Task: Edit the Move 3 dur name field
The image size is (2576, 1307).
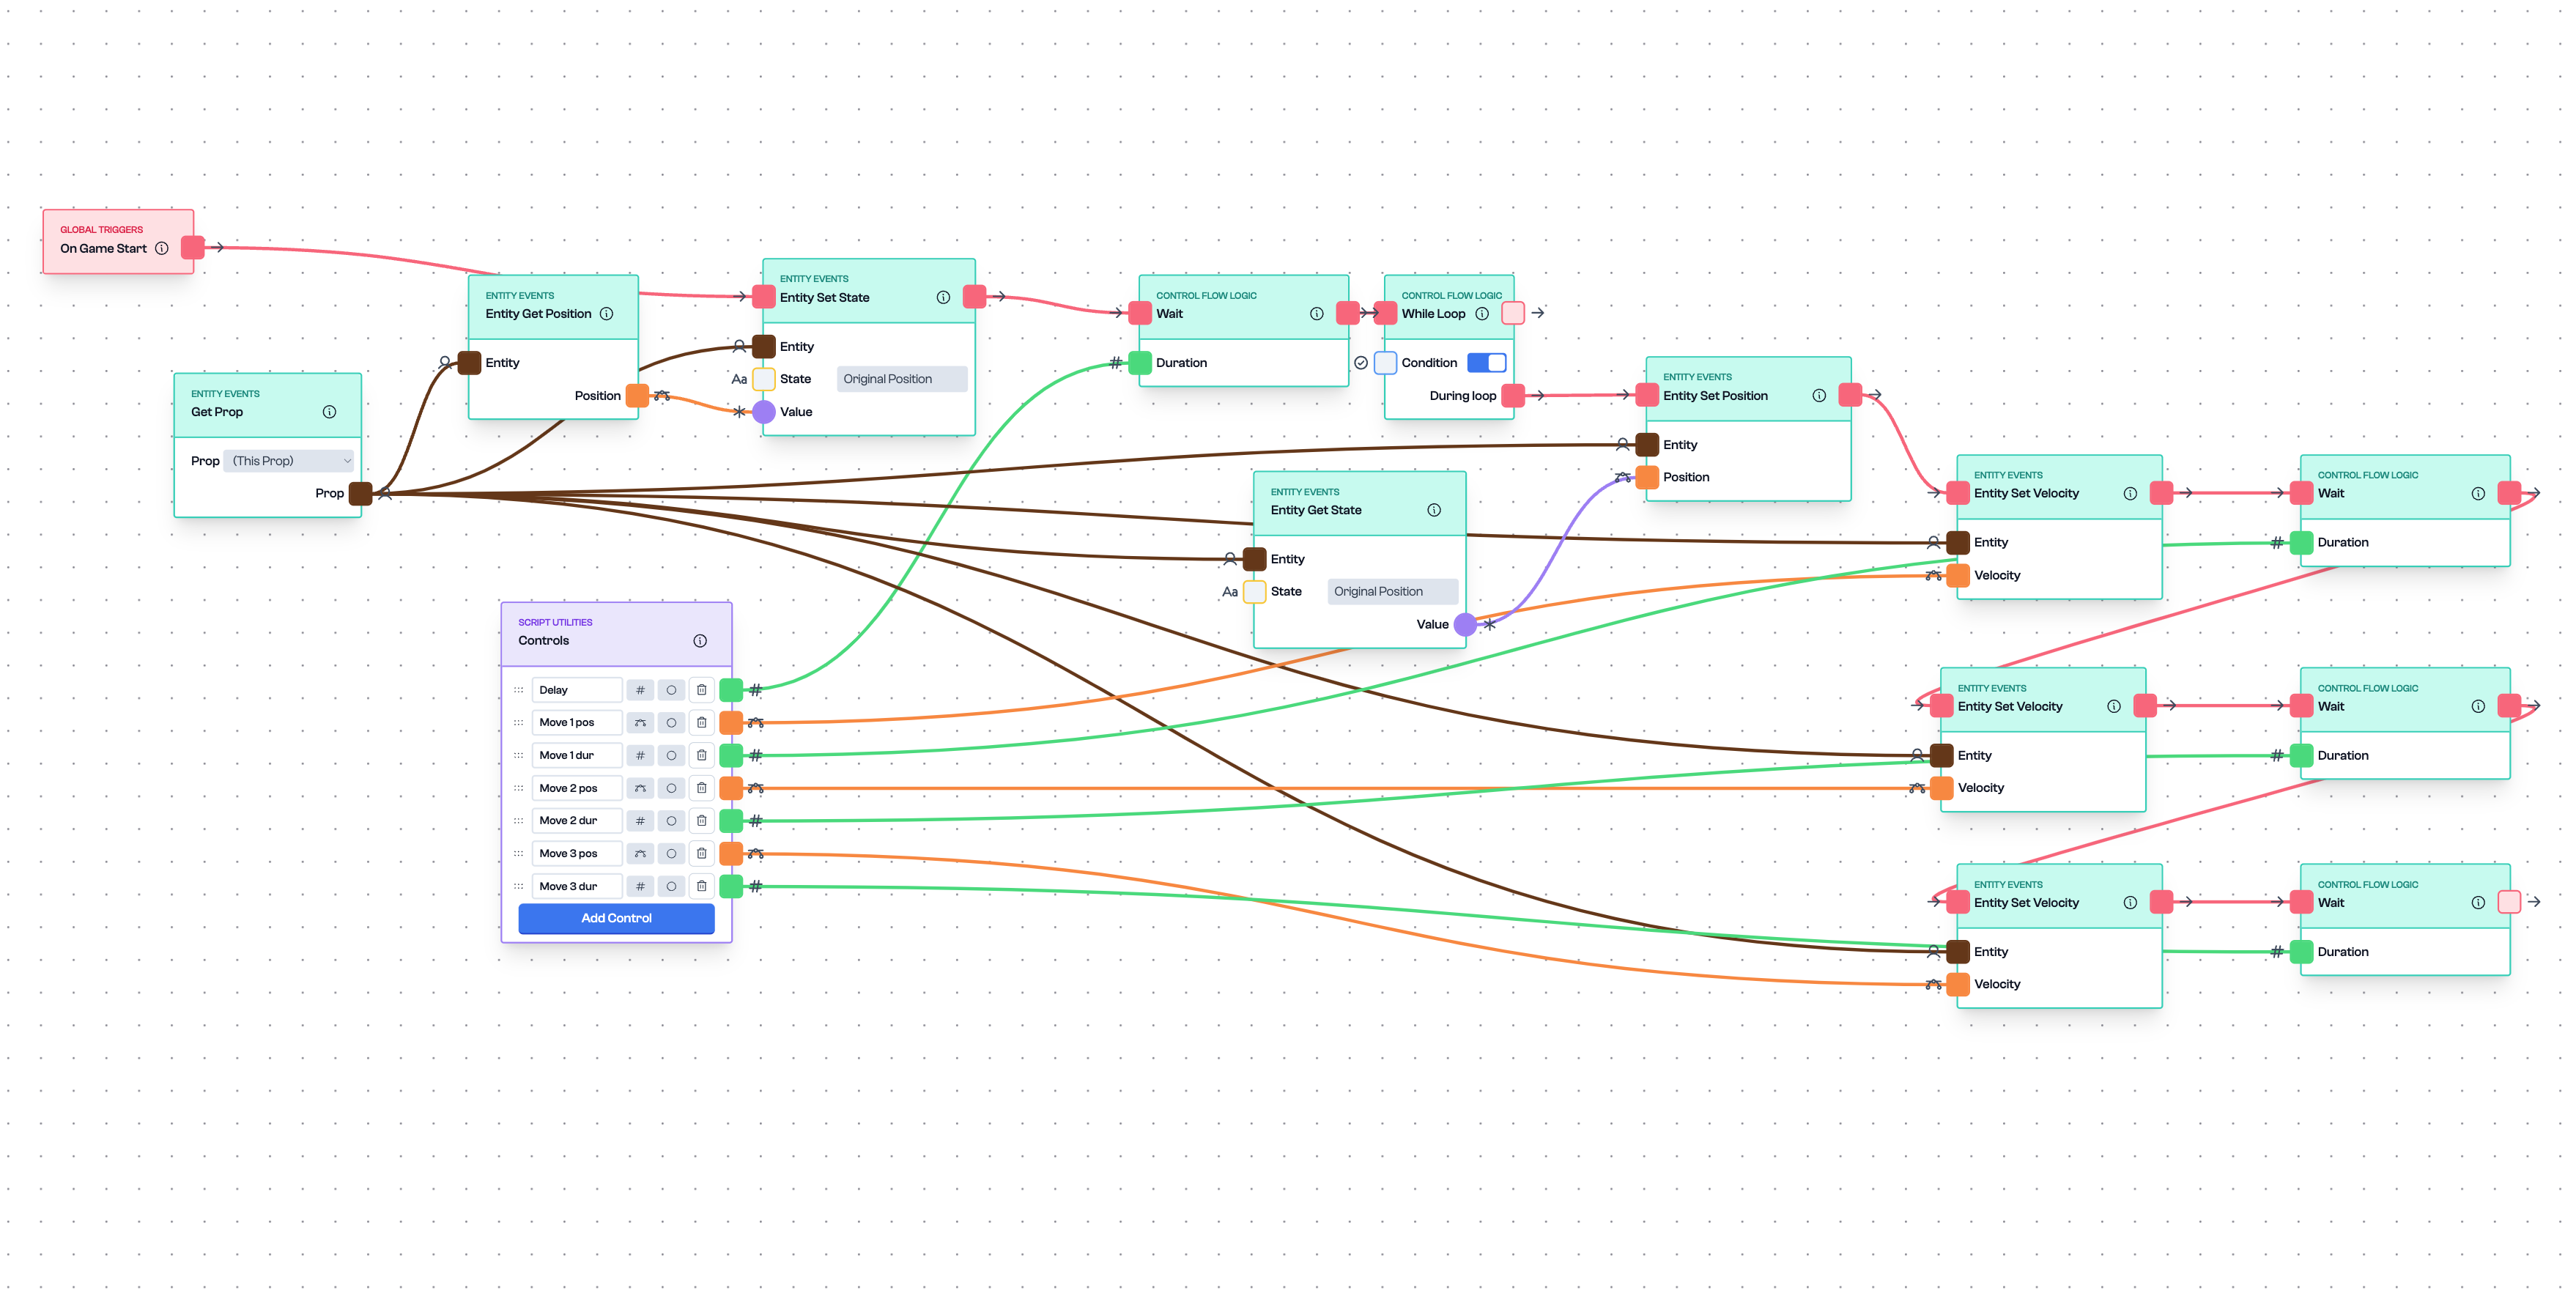Action: click(x=577, y=886)
